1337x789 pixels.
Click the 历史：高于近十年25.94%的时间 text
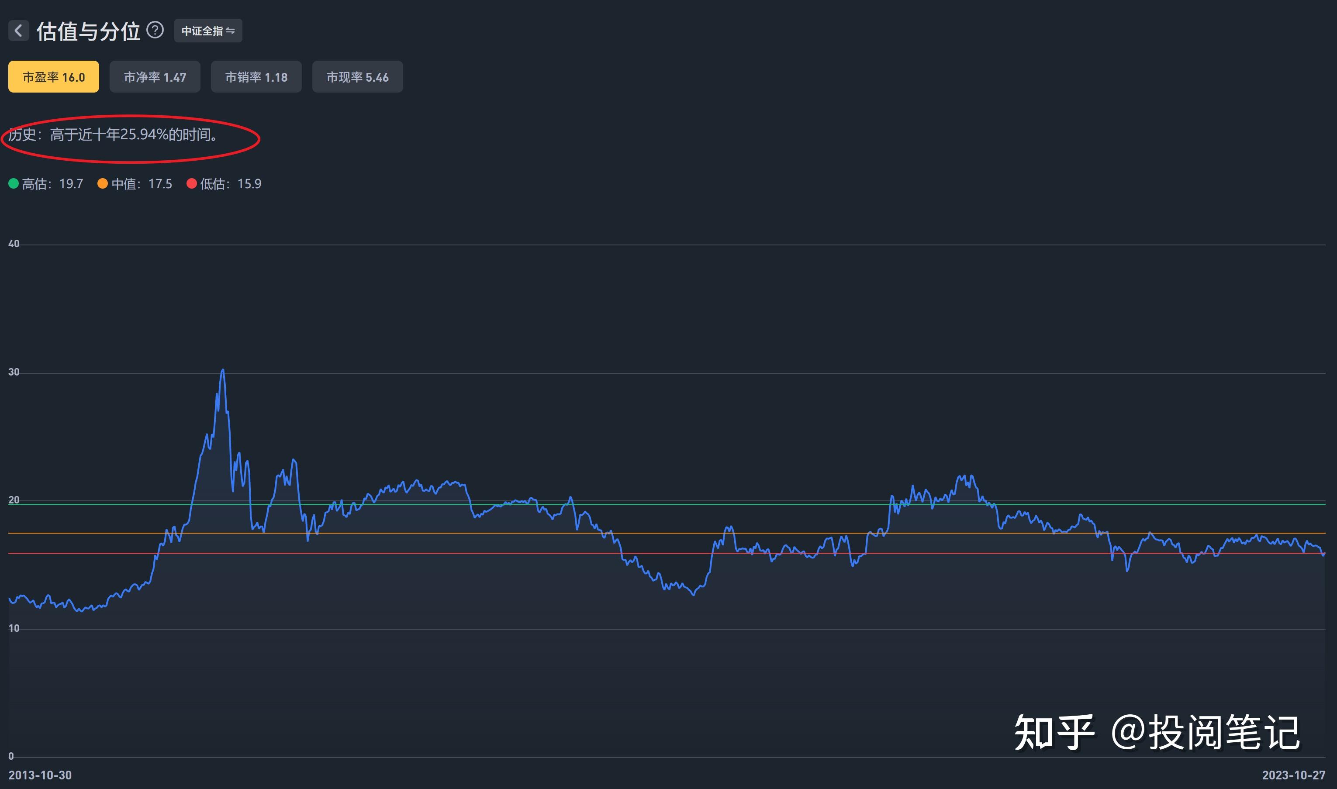click(114, 135)
